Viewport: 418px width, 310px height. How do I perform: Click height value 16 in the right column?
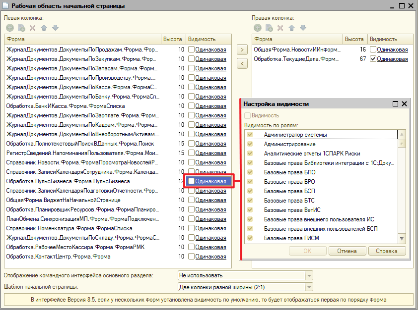coord(363,50)
